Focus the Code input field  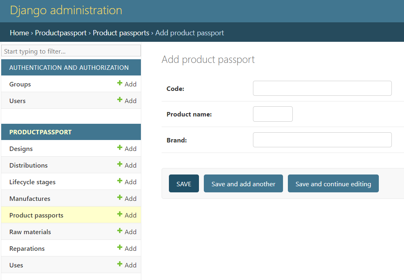(322, 88)
